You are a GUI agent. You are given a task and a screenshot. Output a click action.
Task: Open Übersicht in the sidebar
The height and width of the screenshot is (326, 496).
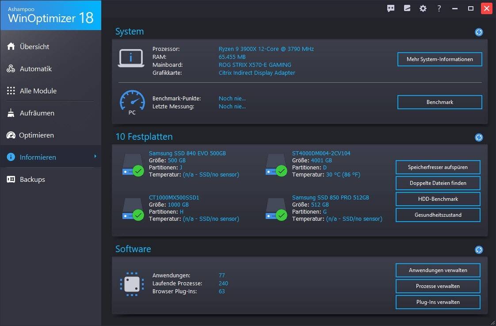pyautogui.click(x=34, y=46)
